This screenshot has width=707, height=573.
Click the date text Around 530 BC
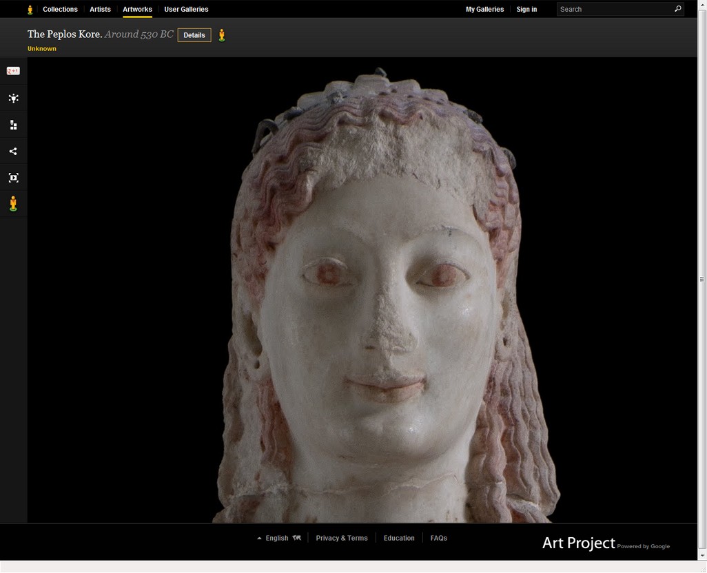point(139,34)
